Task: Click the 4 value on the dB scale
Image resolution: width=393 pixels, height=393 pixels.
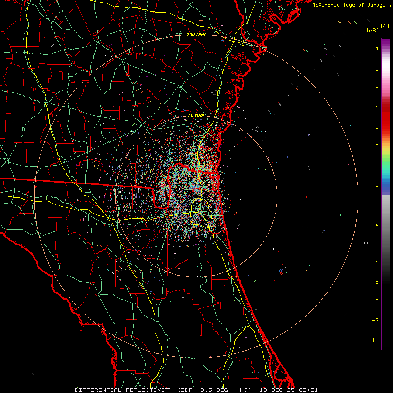Action: pyautogui.click(x=377, y=107)
